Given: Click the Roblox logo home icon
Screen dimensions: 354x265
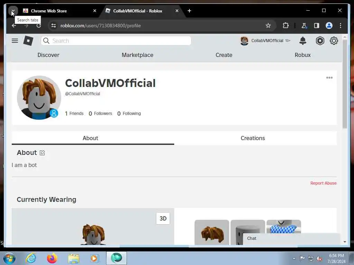Looking at the screenshot, I should [x=28, y=41].
